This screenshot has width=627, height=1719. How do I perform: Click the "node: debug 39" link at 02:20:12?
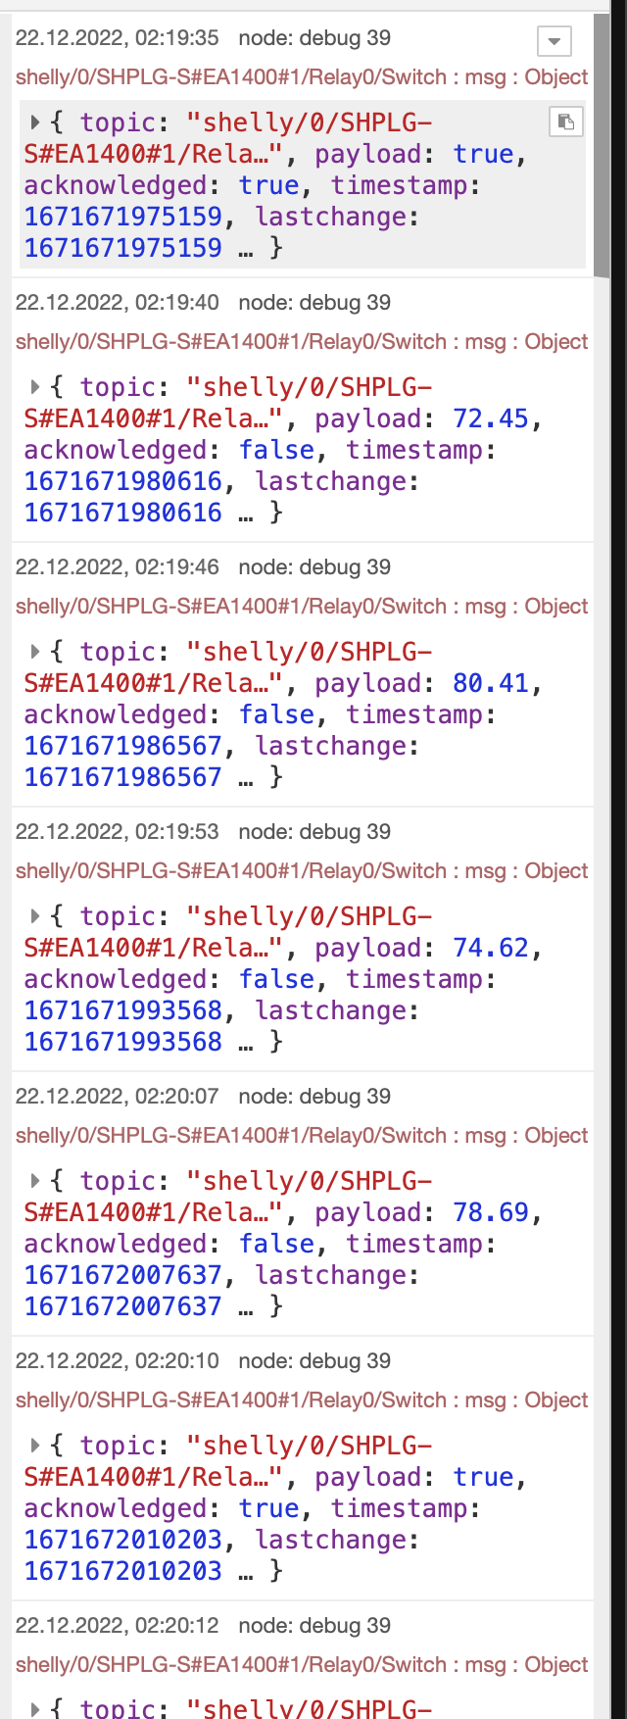(314, 1626)
